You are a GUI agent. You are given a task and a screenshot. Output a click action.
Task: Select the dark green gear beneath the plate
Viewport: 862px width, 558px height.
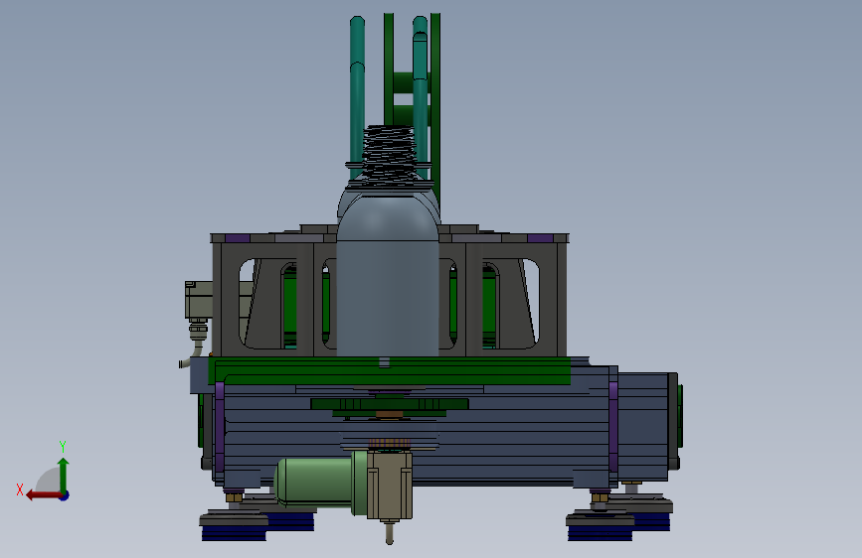click(x=389, y=404)
